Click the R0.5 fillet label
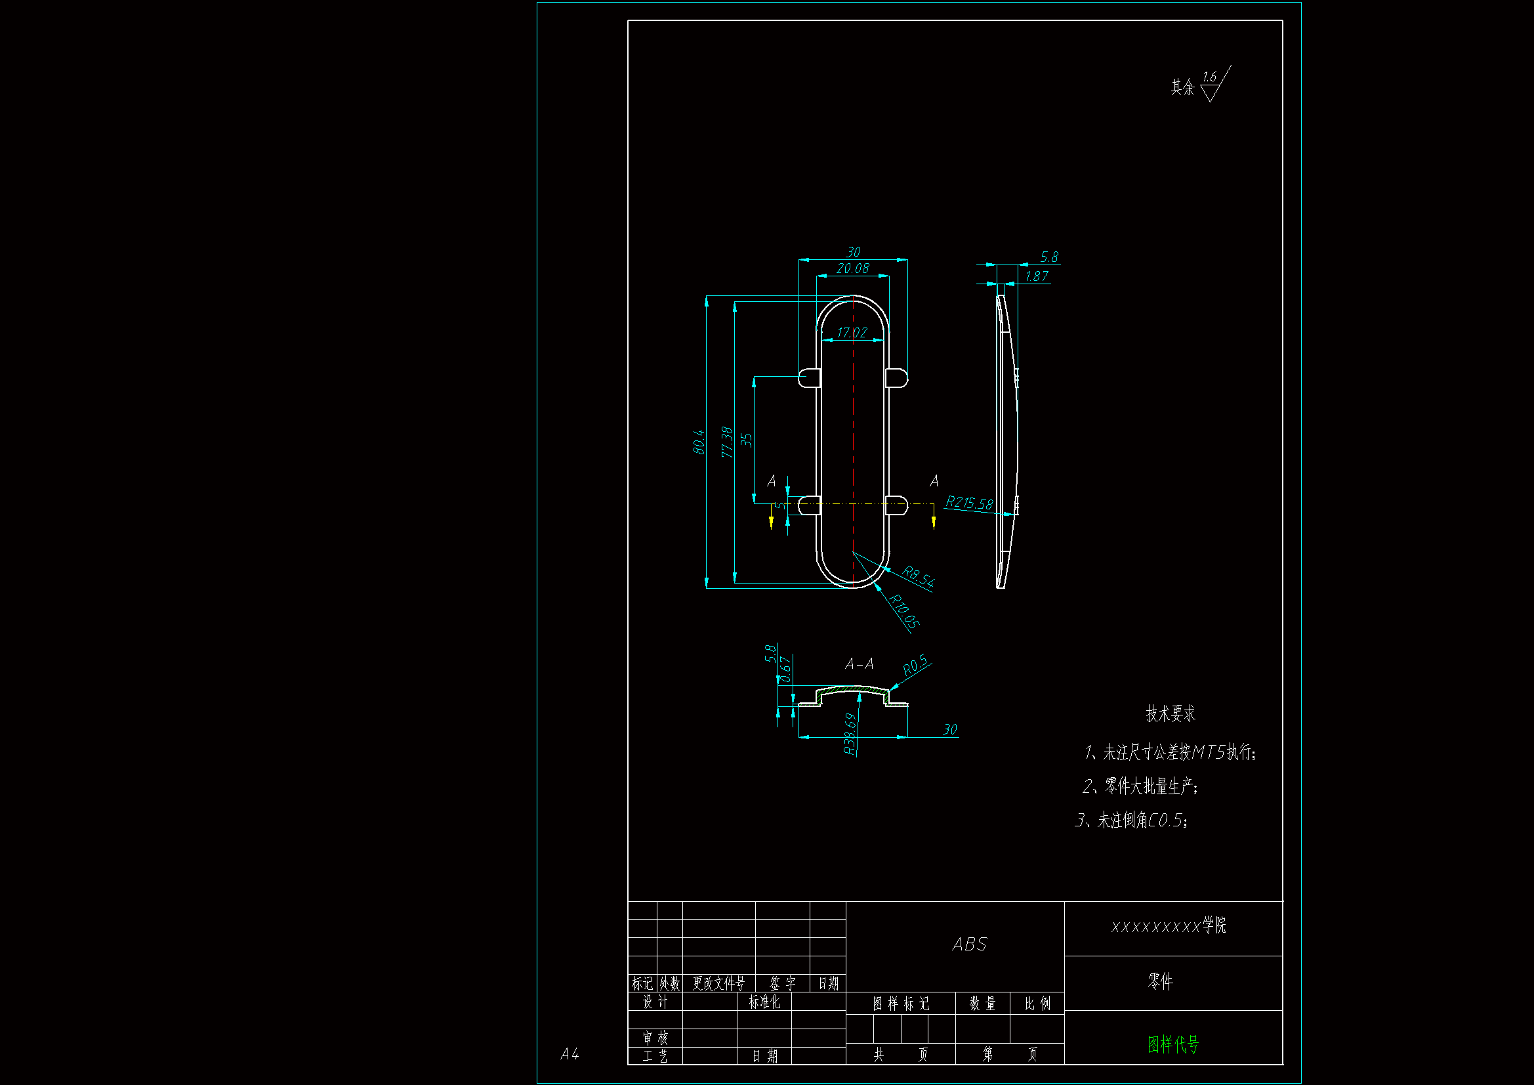Image resolution: width=1534 pixels, height=1085 pixels. 915,664
